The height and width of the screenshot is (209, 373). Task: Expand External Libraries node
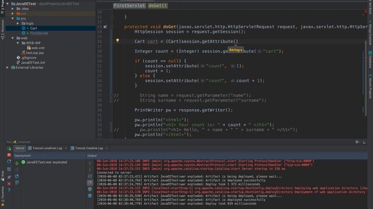8,67
